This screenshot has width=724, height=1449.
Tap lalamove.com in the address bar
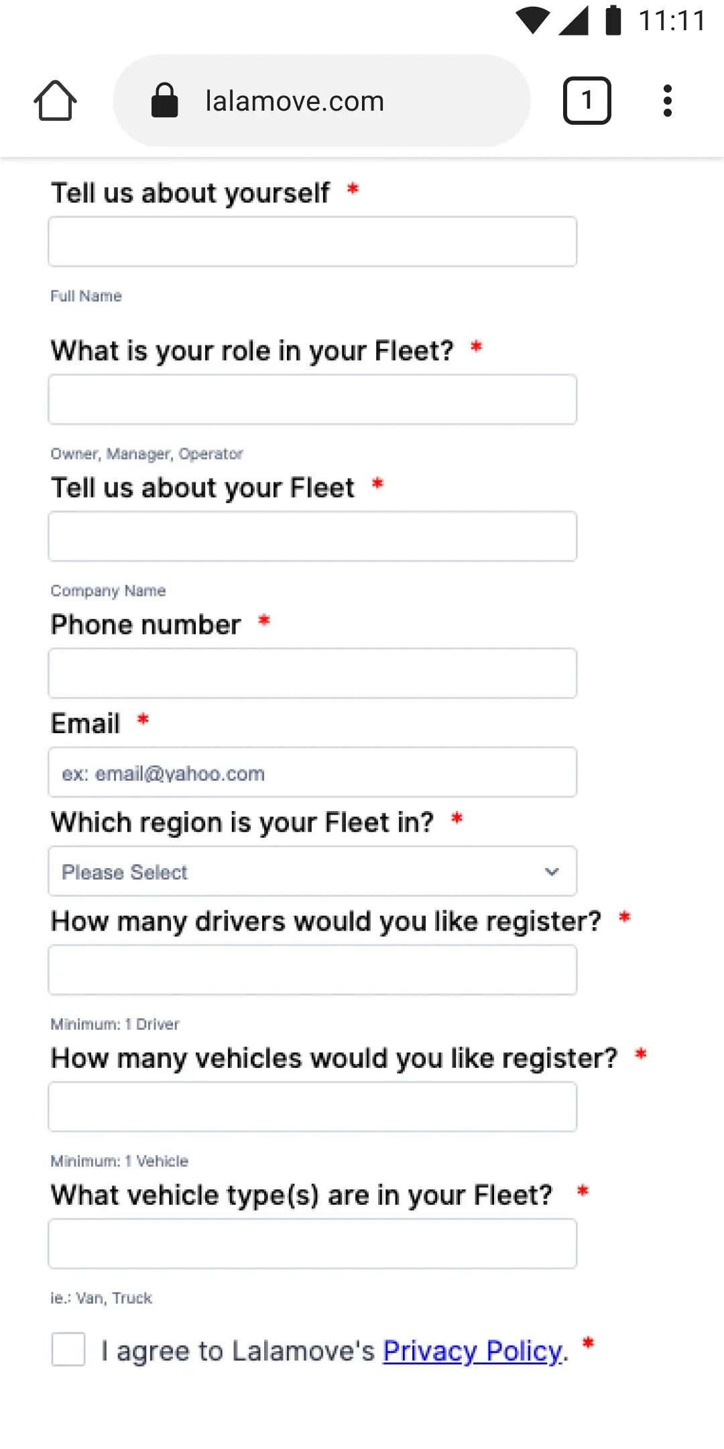tap(295, 101)
